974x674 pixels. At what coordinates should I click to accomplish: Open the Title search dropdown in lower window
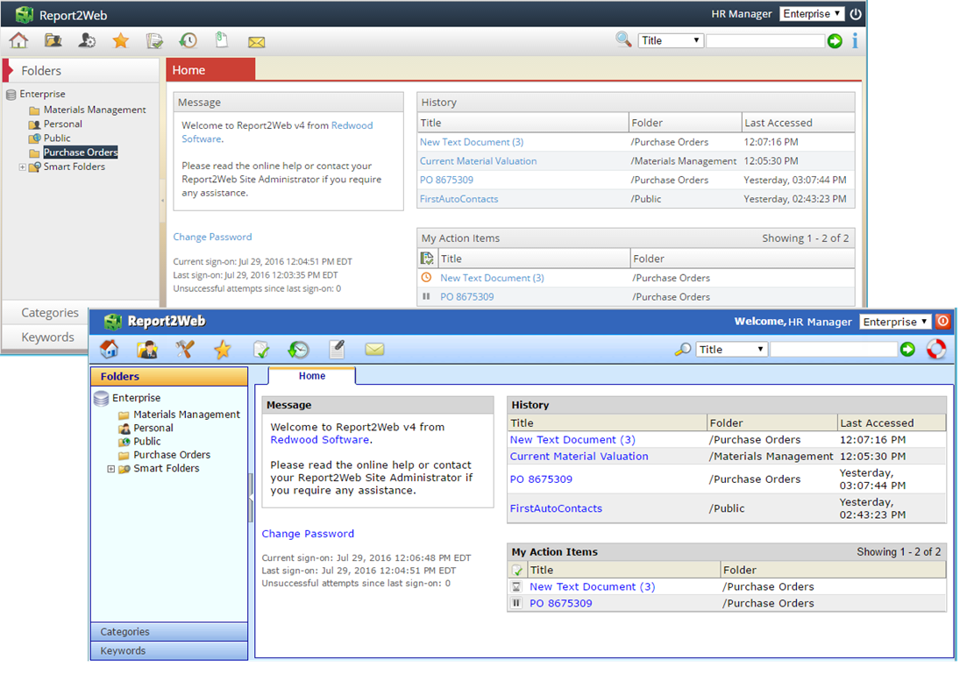(x=732, y=349)
